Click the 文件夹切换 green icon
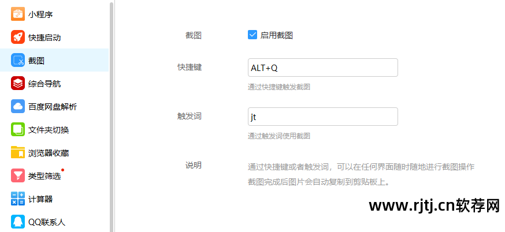The image size is (505, 232). pyautogui.click(x=18, y=129)
